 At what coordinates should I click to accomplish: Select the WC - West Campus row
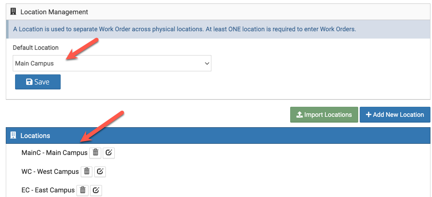50,172
